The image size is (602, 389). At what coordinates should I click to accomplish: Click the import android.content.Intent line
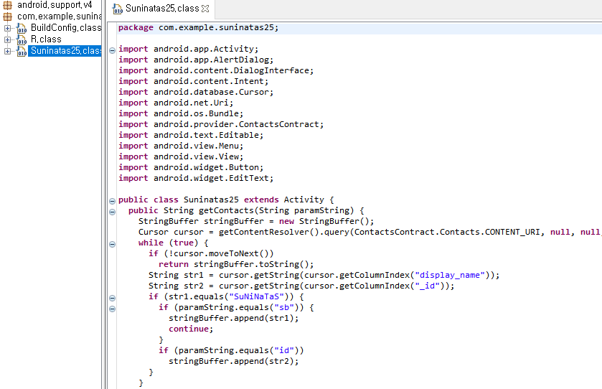point(194,81)
